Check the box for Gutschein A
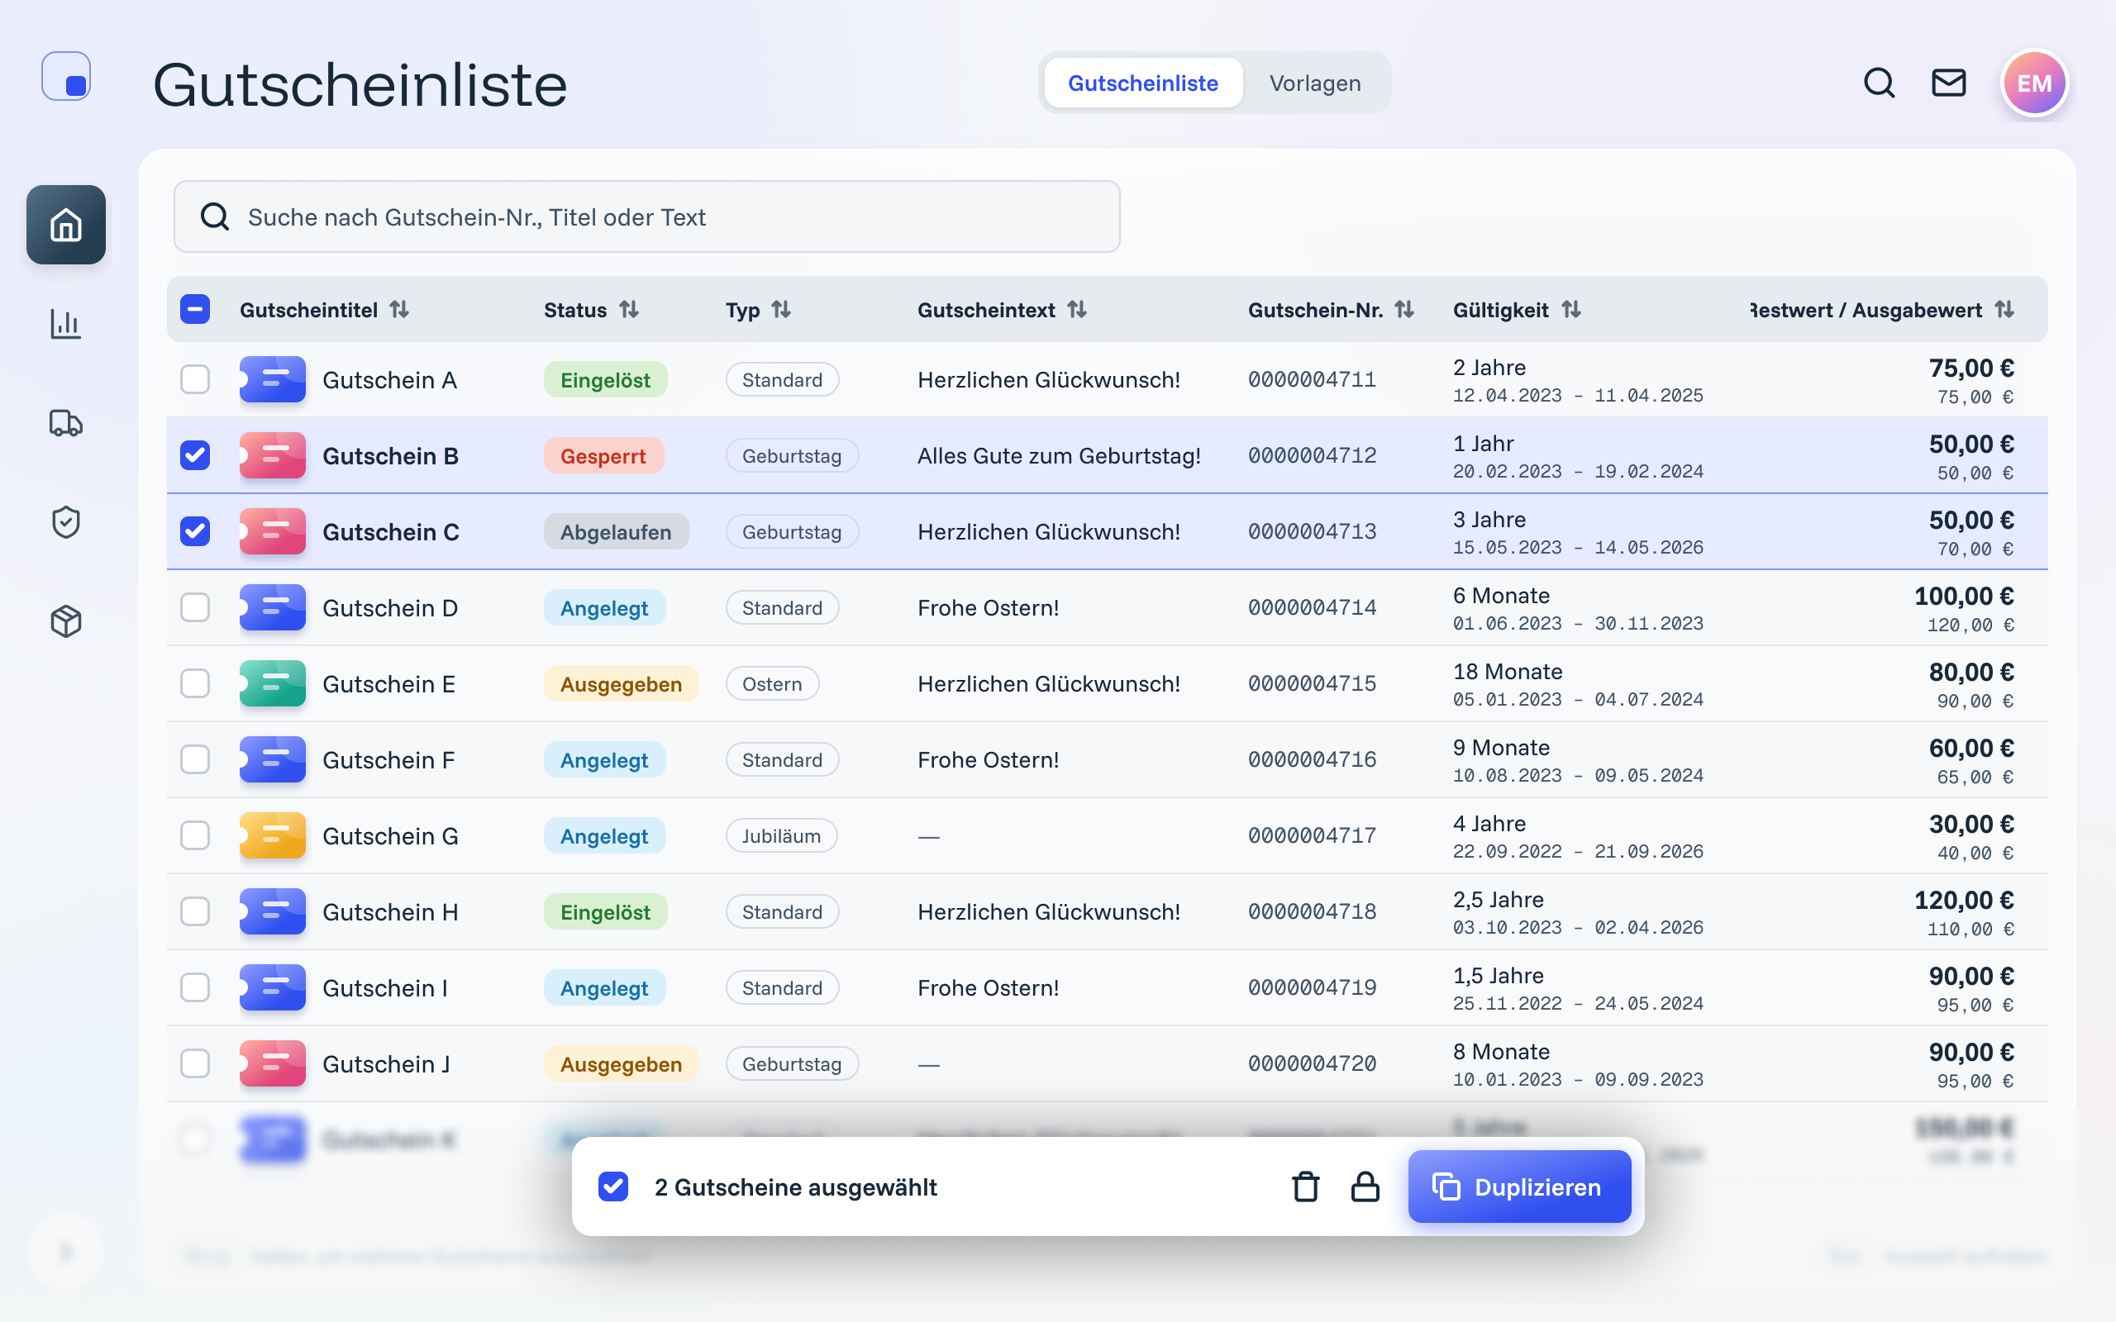This screenshot has width=2116, height=1322. (195, 379)
